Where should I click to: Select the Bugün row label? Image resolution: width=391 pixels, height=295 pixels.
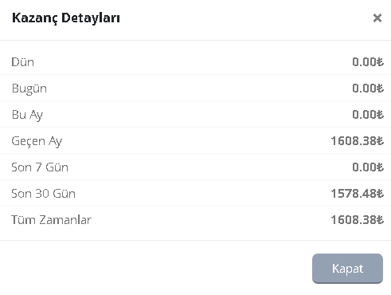29,88
